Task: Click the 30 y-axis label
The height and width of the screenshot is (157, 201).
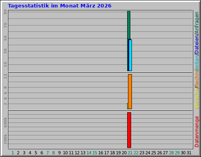Action: [5, 51]
